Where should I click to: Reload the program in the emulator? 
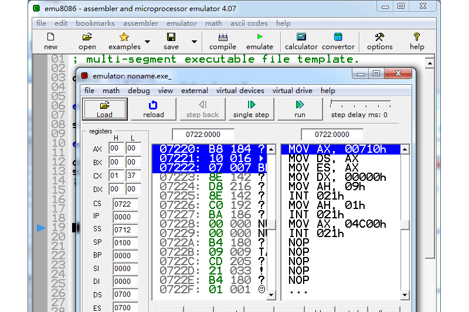(x=154, y=109)
